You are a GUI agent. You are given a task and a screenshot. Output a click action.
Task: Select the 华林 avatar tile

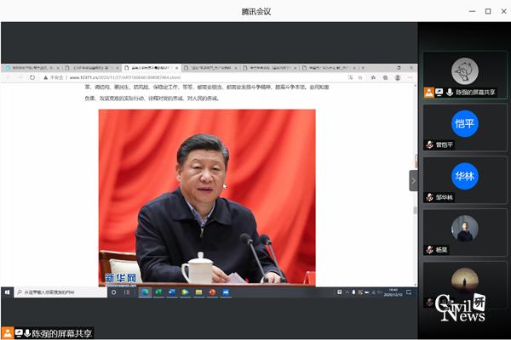coord(464,176)
